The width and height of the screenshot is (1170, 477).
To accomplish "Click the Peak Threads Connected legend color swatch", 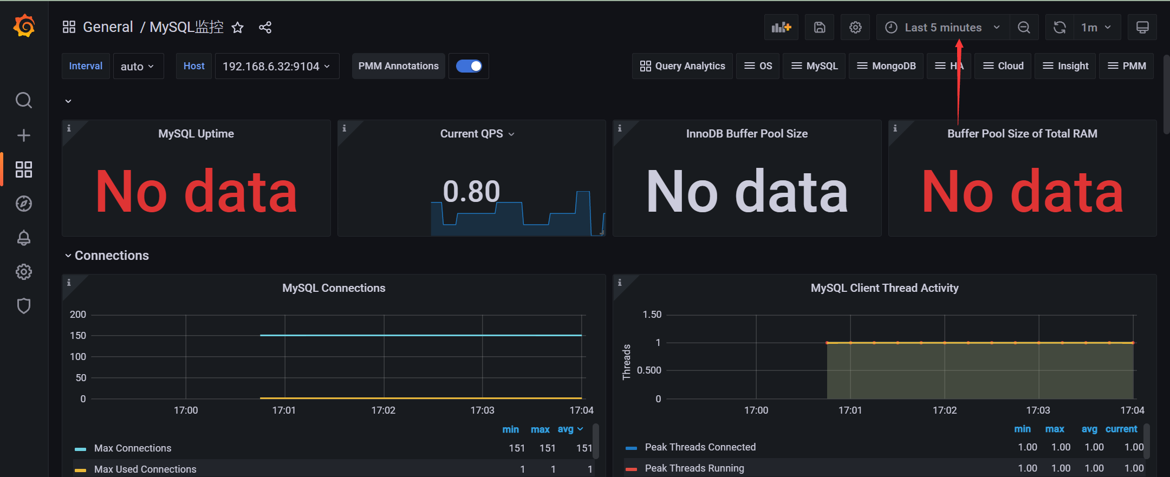I will [631, 448].
